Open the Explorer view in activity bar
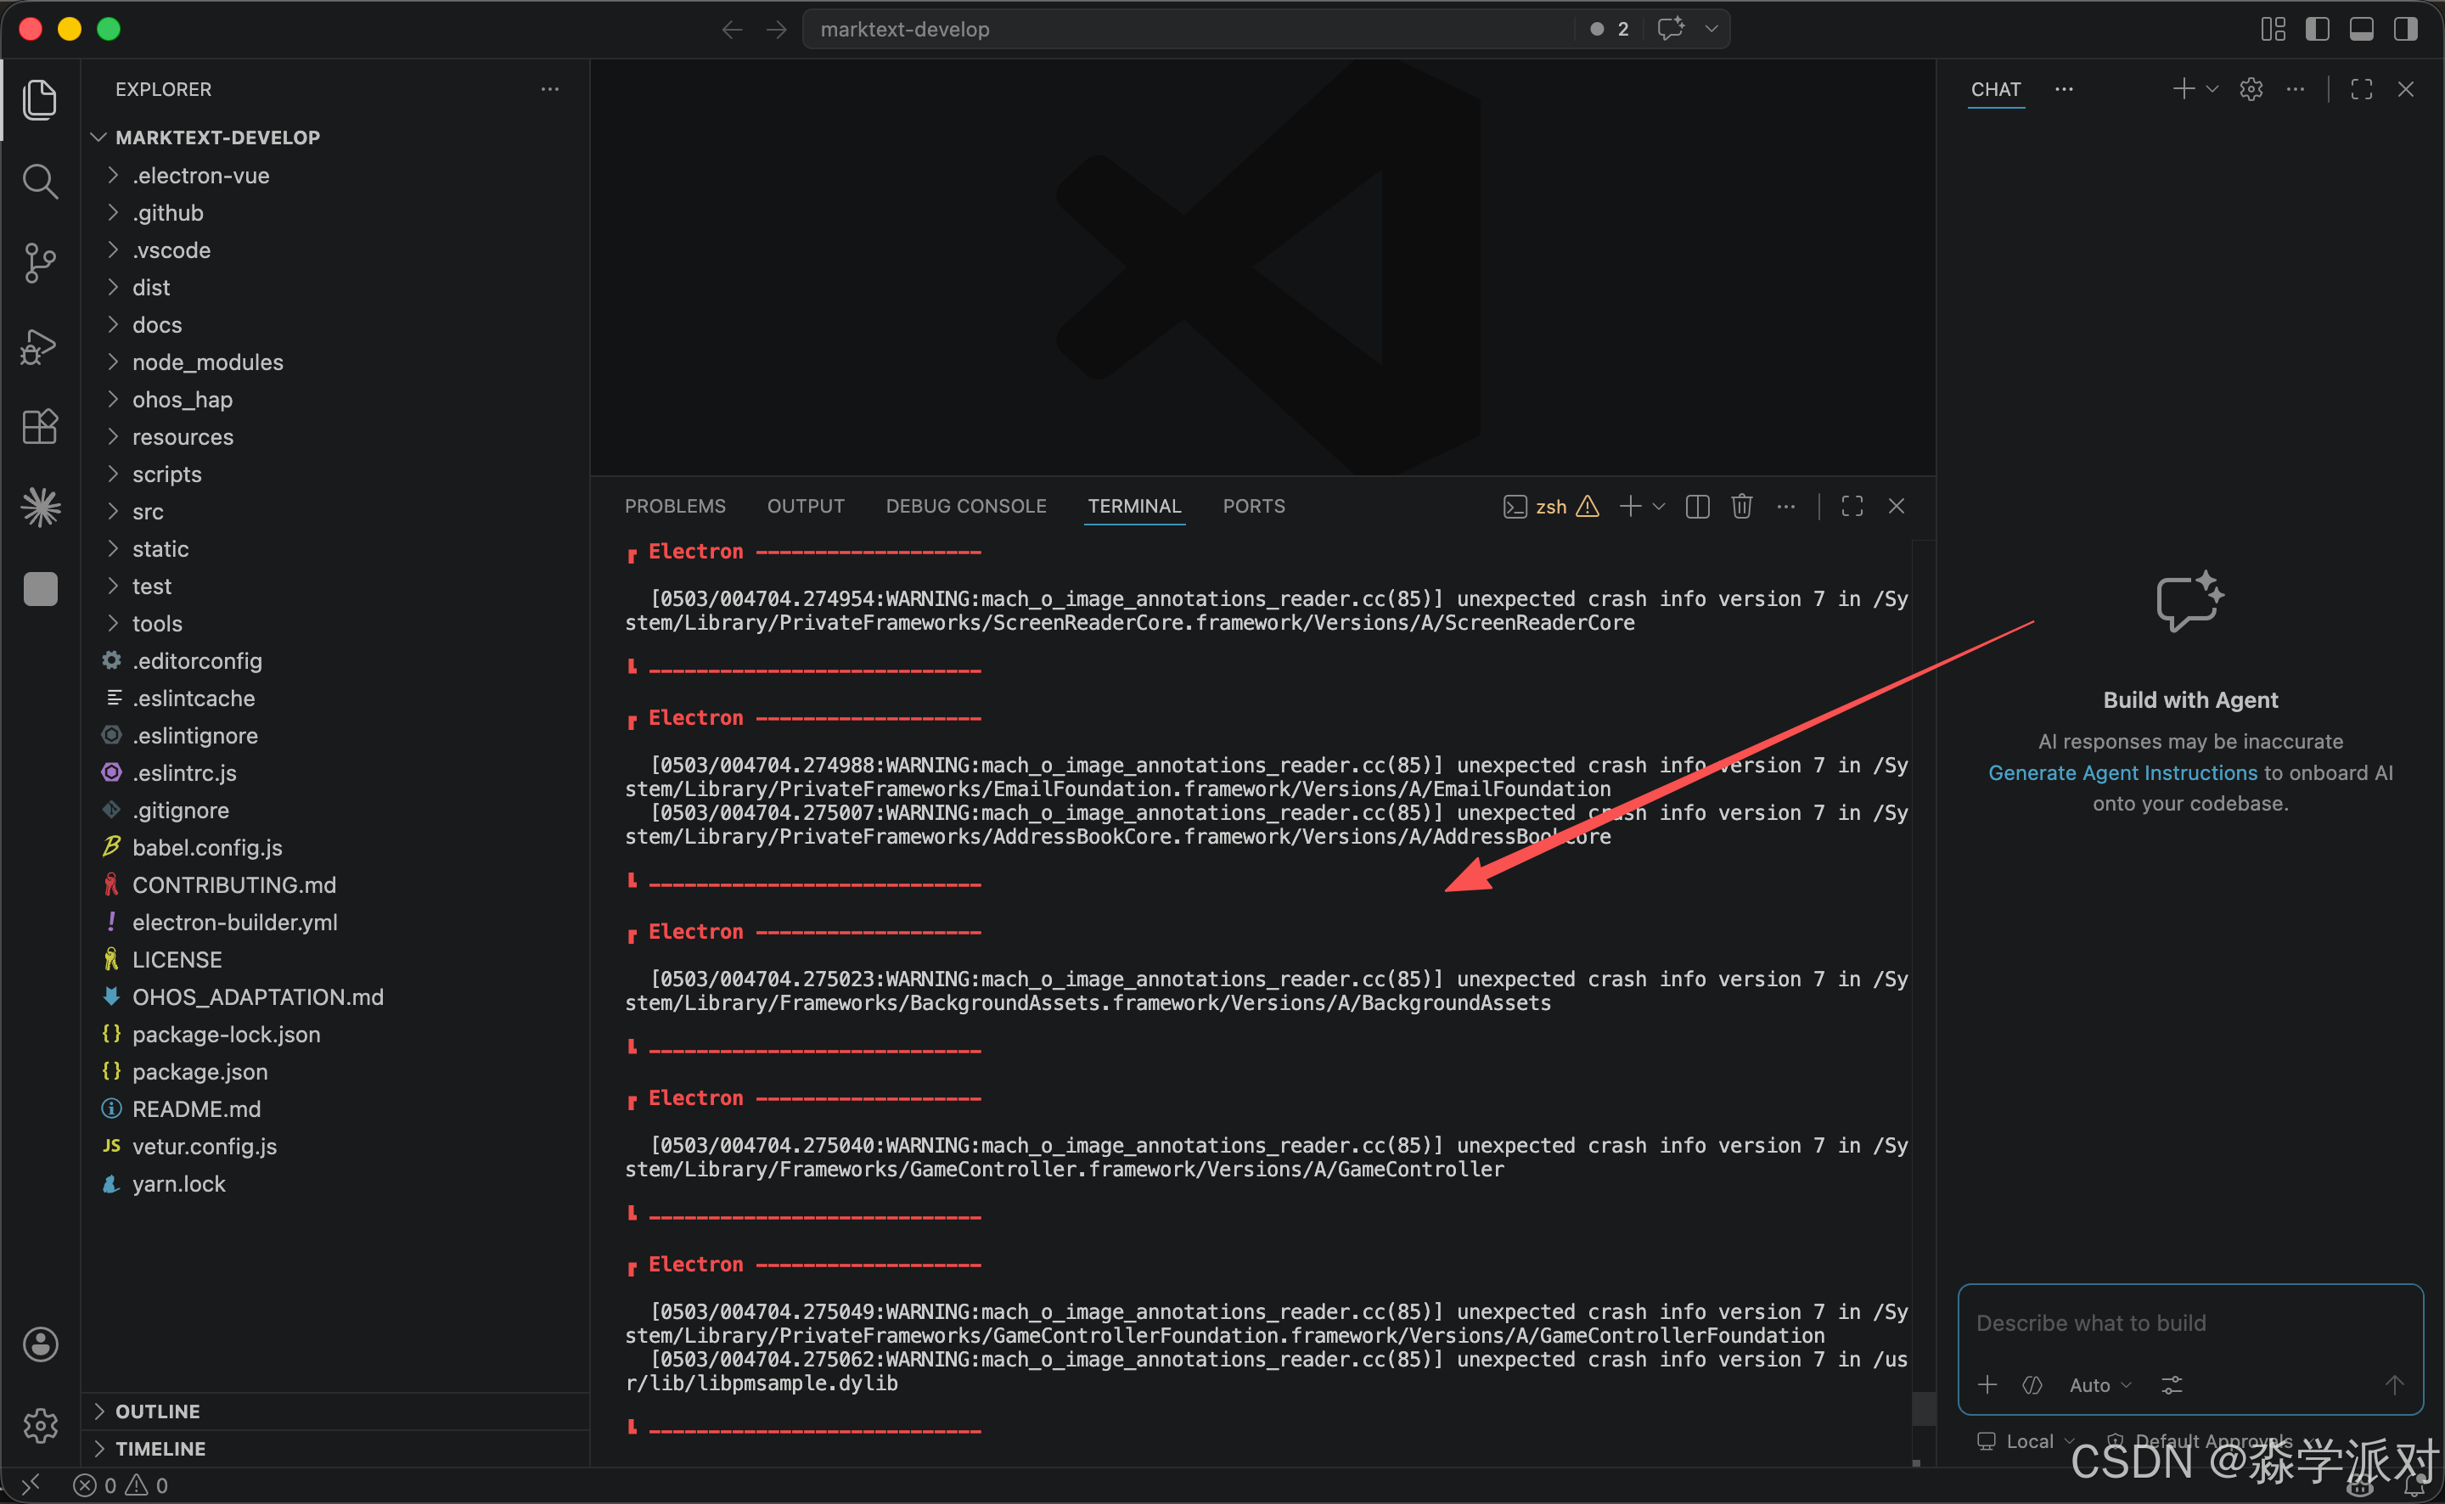Image resolution: width=2445 pixels, height=1504 pixels. [x=40, y=99]
